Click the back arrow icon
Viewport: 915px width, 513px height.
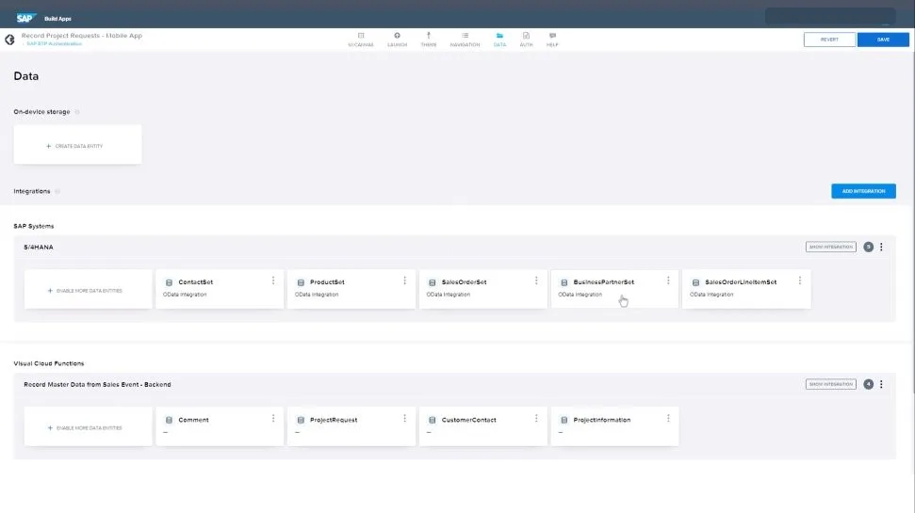pyautogui.click(x=9, y=40)
